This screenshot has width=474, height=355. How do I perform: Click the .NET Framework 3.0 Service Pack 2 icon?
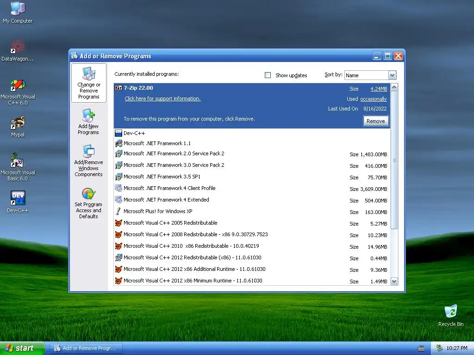click(x=118, y=165)
